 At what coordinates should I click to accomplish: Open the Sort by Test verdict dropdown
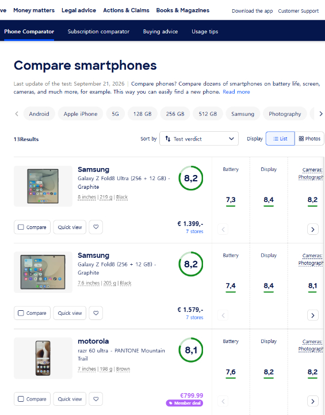point(199,139)
